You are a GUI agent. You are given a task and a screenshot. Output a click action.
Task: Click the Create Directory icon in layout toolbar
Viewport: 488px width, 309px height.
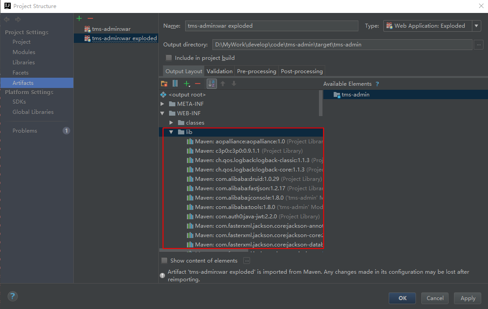coord(164,84)
